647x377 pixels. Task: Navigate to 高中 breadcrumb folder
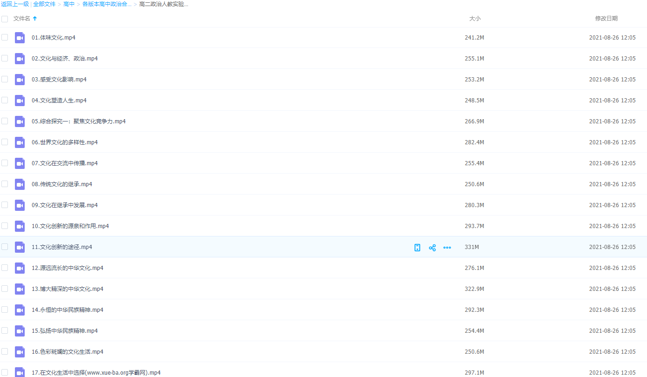pos(69,4)
